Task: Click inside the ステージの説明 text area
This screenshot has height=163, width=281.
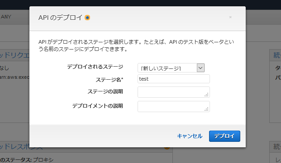Action: tap(174, 92)
